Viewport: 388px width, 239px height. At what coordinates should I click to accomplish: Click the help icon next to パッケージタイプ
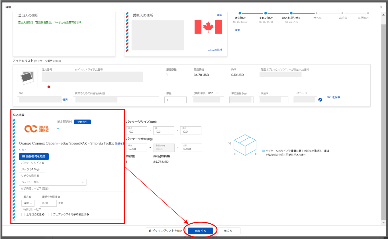click(43, 163)
